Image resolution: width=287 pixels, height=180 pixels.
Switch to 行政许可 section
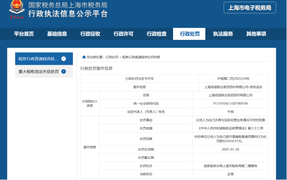pos(123,34)
